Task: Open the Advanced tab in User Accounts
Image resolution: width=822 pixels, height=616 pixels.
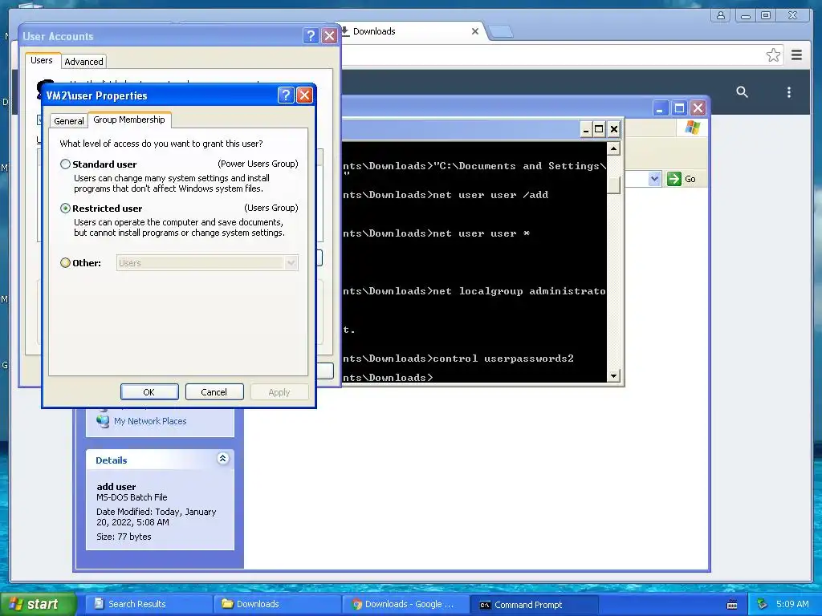Action: tap(83, 62)
